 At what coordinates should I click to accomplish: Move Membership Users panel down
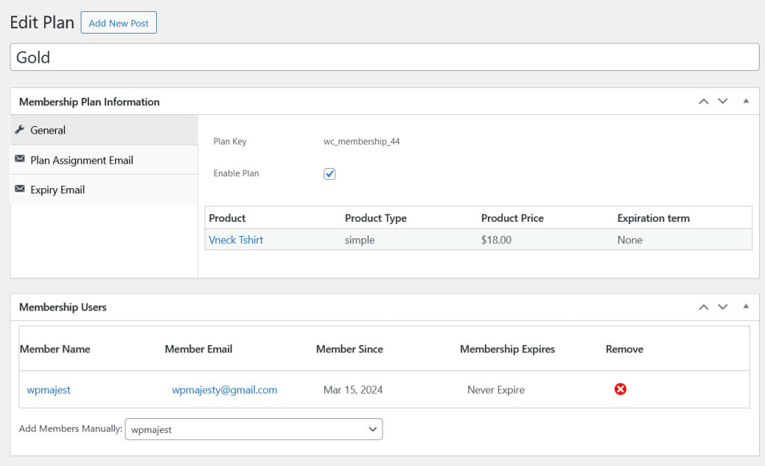pos(722,307)
